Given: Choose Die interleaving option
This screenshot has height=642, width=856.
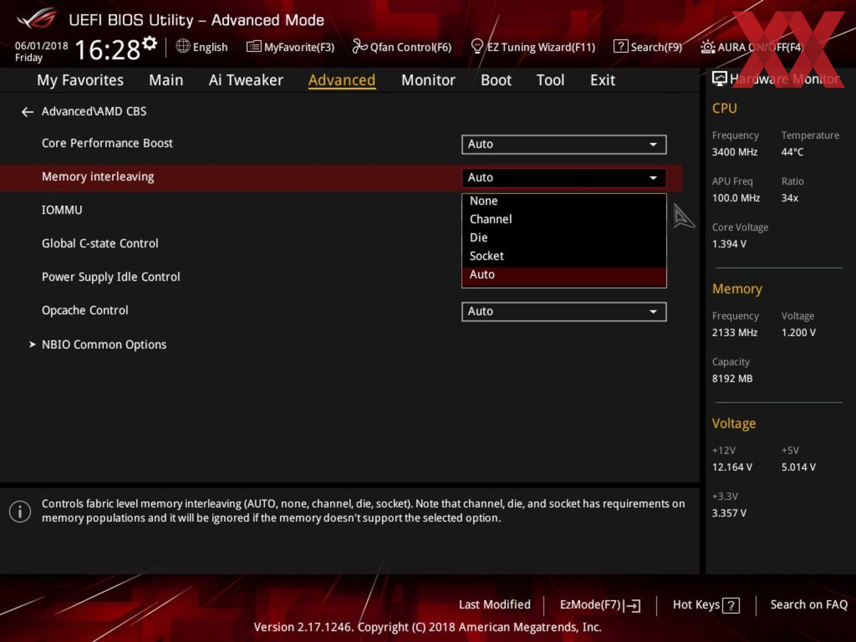Looking at the screenshot, I should 564,237.
